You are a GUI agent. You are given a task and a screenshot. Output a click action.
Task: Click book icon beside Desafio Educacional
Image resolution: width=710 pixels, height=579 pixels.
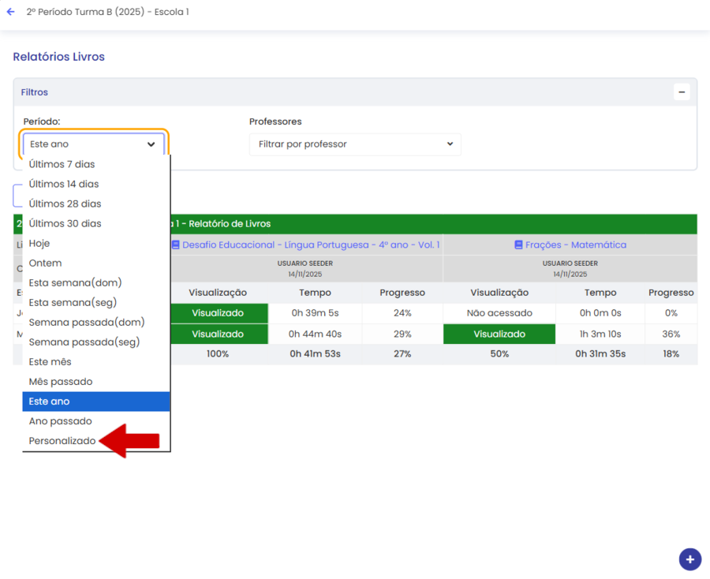(176, 245)
